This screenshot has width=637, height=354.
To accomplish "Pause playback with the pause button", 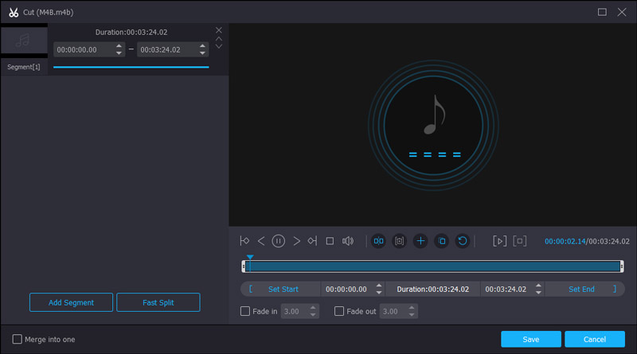I will coord(279,240).
